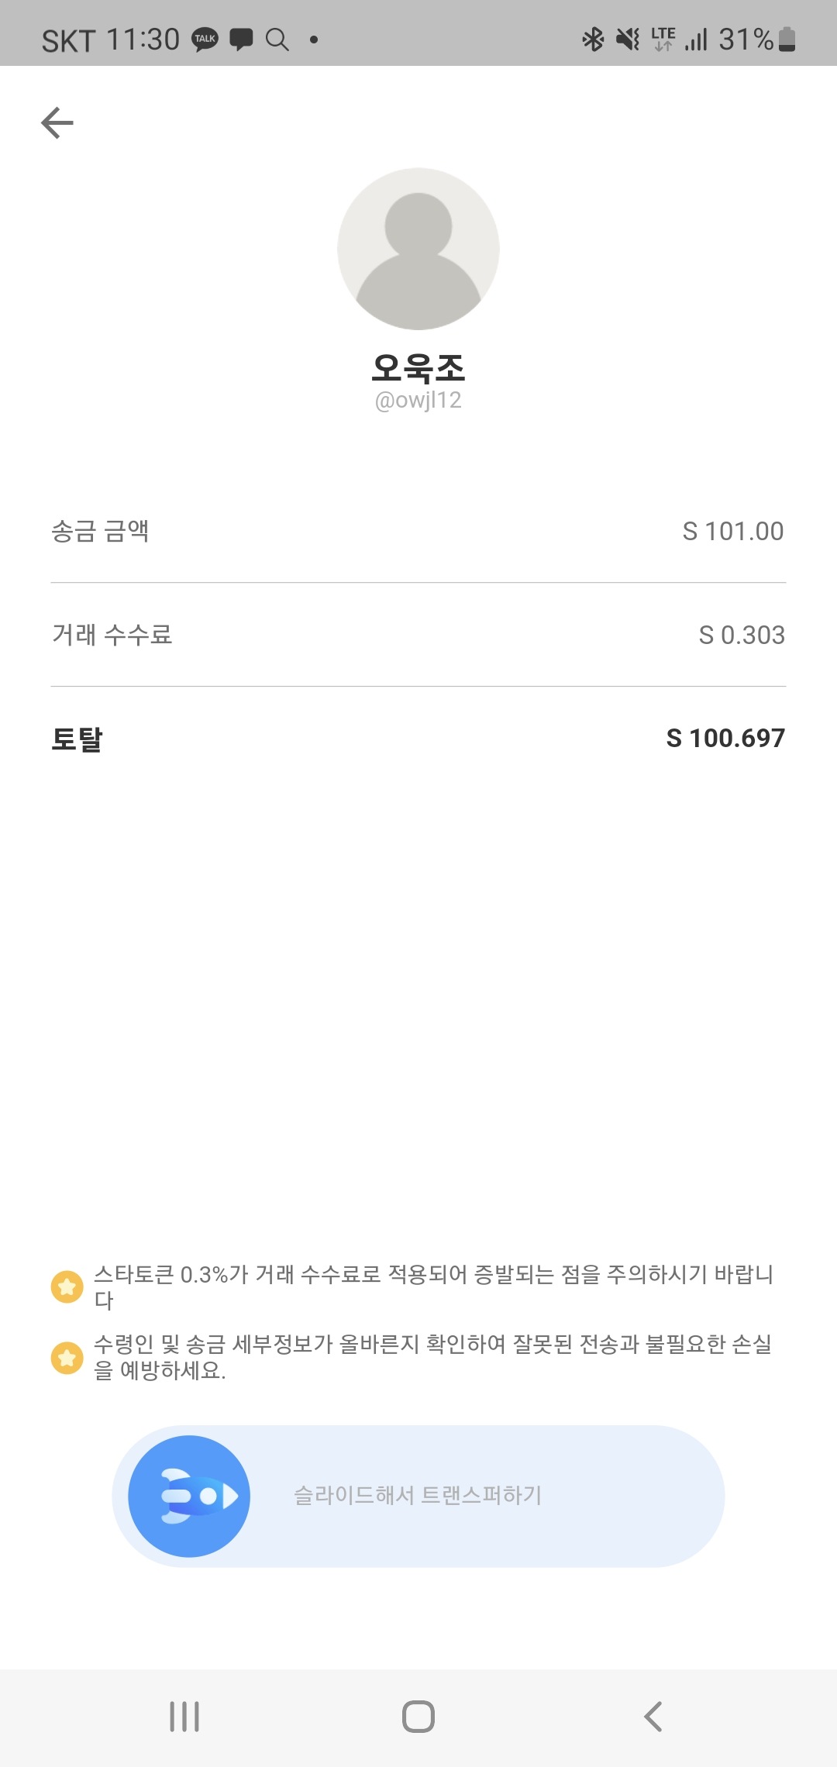Tap the recipient's profile avatar
This screenshot has width=837, height=1767.
tap(418, 249)
